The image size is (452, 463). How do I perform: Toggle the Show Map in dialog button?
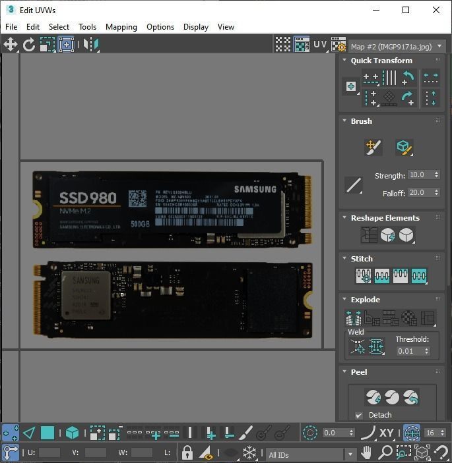pos(302,45)
